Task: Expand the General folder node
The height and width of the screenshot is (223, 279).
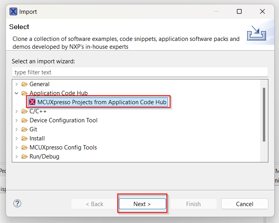Action: tap(17, 84)
